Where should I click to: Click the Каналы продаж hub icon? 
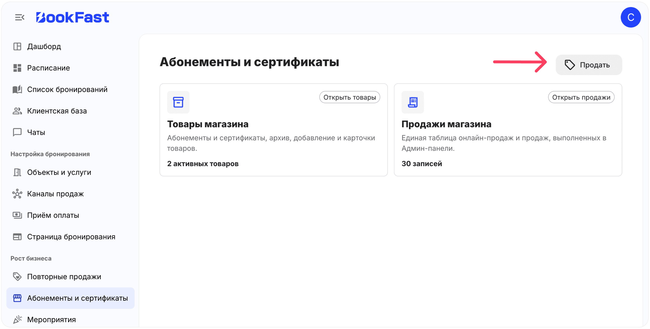(x=17, y=194)
